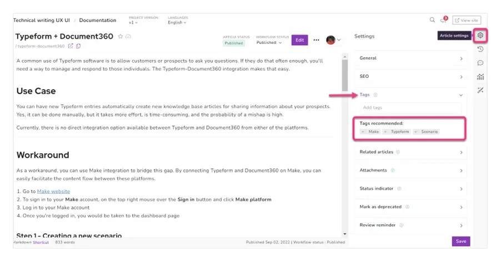
Task: Click the Review reminder info icon
Action: tap(402, 225)
